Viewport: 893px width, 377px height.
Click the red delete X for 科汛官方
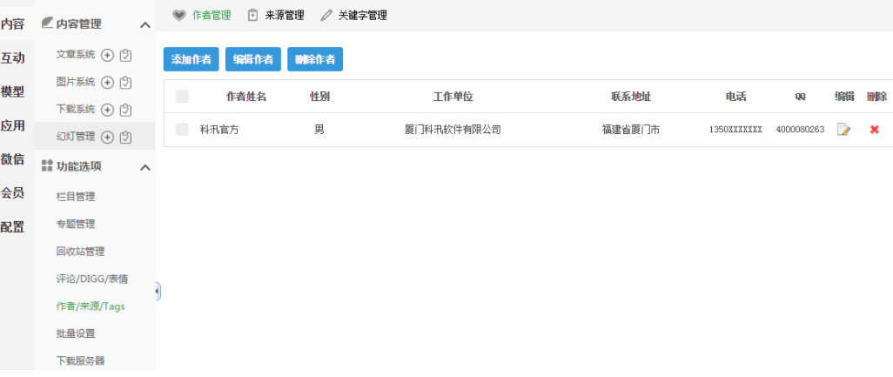(875, 130)
